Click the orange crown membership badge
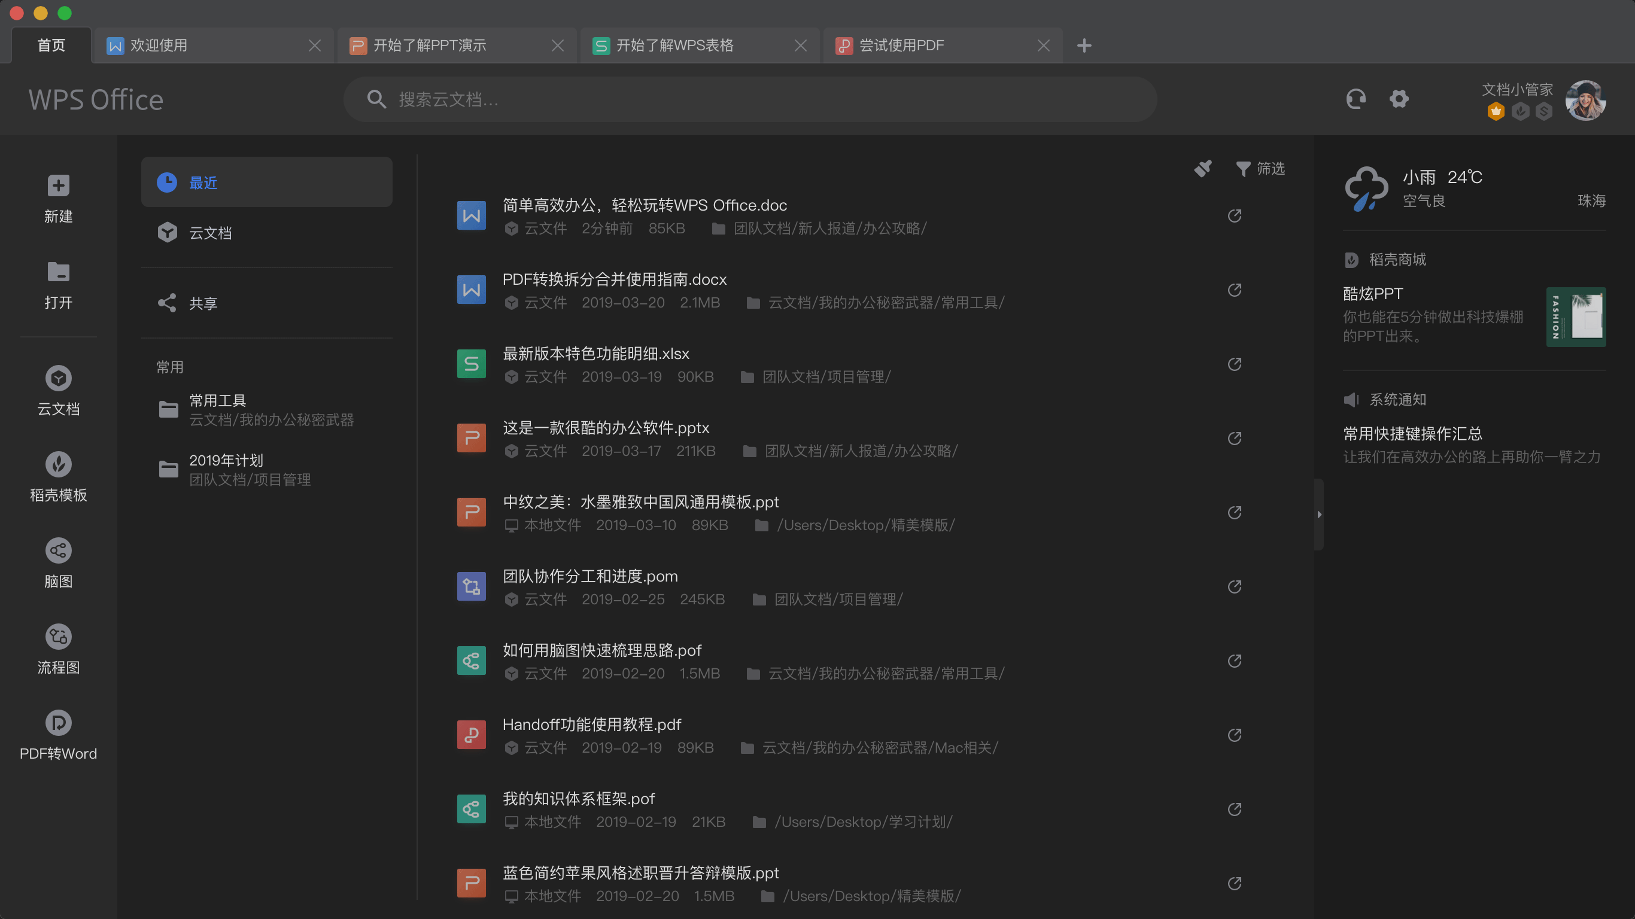Viewport: 1635px width, 919px height. 1496,111
